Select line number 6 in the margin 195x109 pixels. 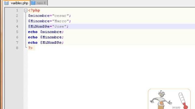coord(17,37)
